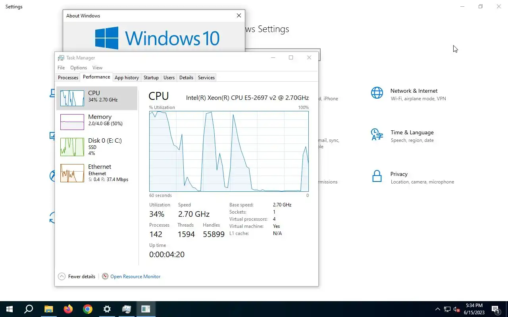Switch to the App history tab

[127, 78]
